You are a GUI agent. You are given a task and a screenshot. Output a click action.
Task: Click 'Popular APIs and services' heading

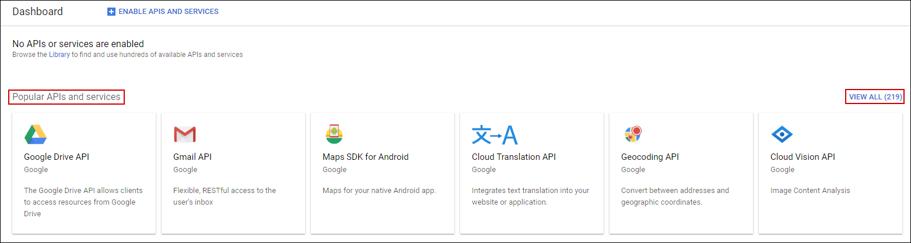[x=66, y=97]
